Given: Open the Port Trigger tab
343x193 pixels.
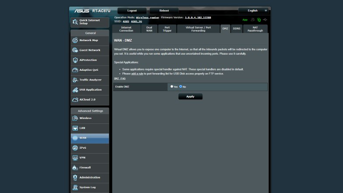Looking at the screenshot, I should point(167,29).
